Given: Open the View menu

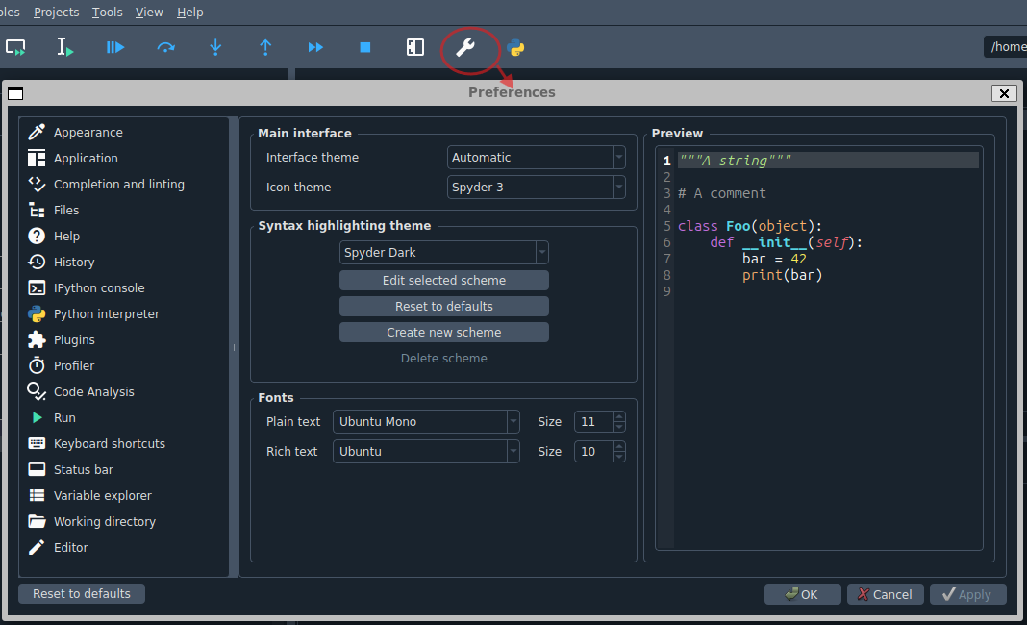Looking at the screenshot, I should (149, 12).
